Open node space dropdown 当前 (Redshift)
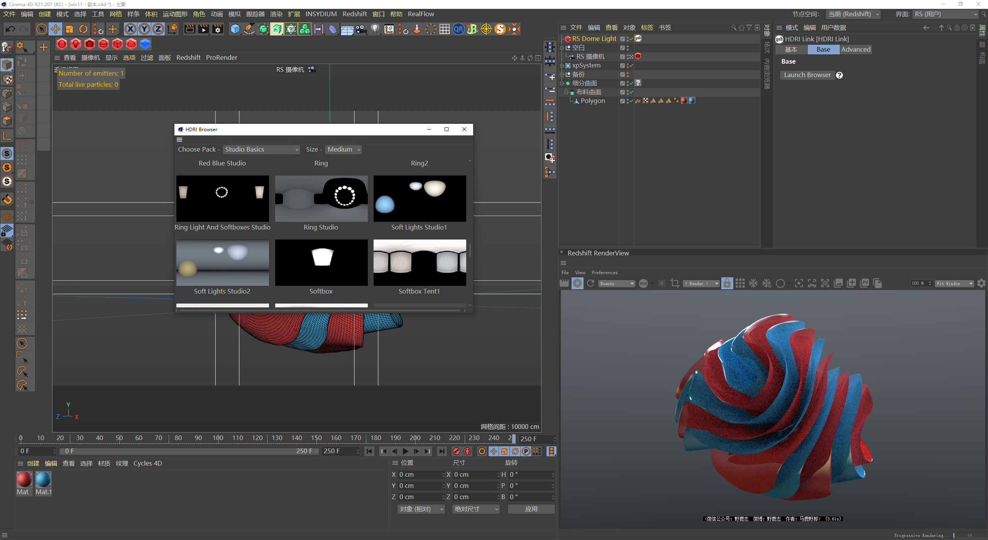Image resolution: width=988 pixels, height=540 pixels. [x=854, y=14]
